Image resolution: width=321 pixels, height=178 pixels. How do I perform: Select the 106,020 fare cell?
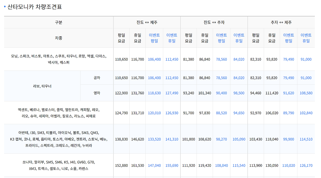(272, 113)
